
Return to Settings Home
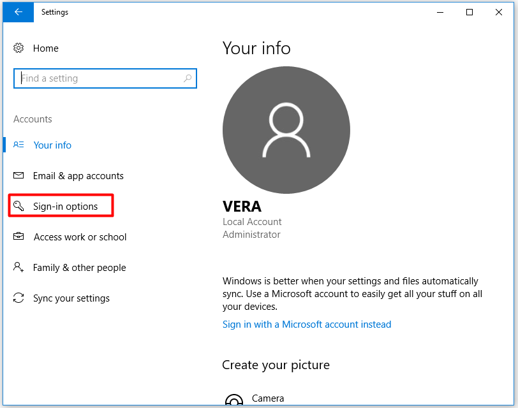pos(45,48)
